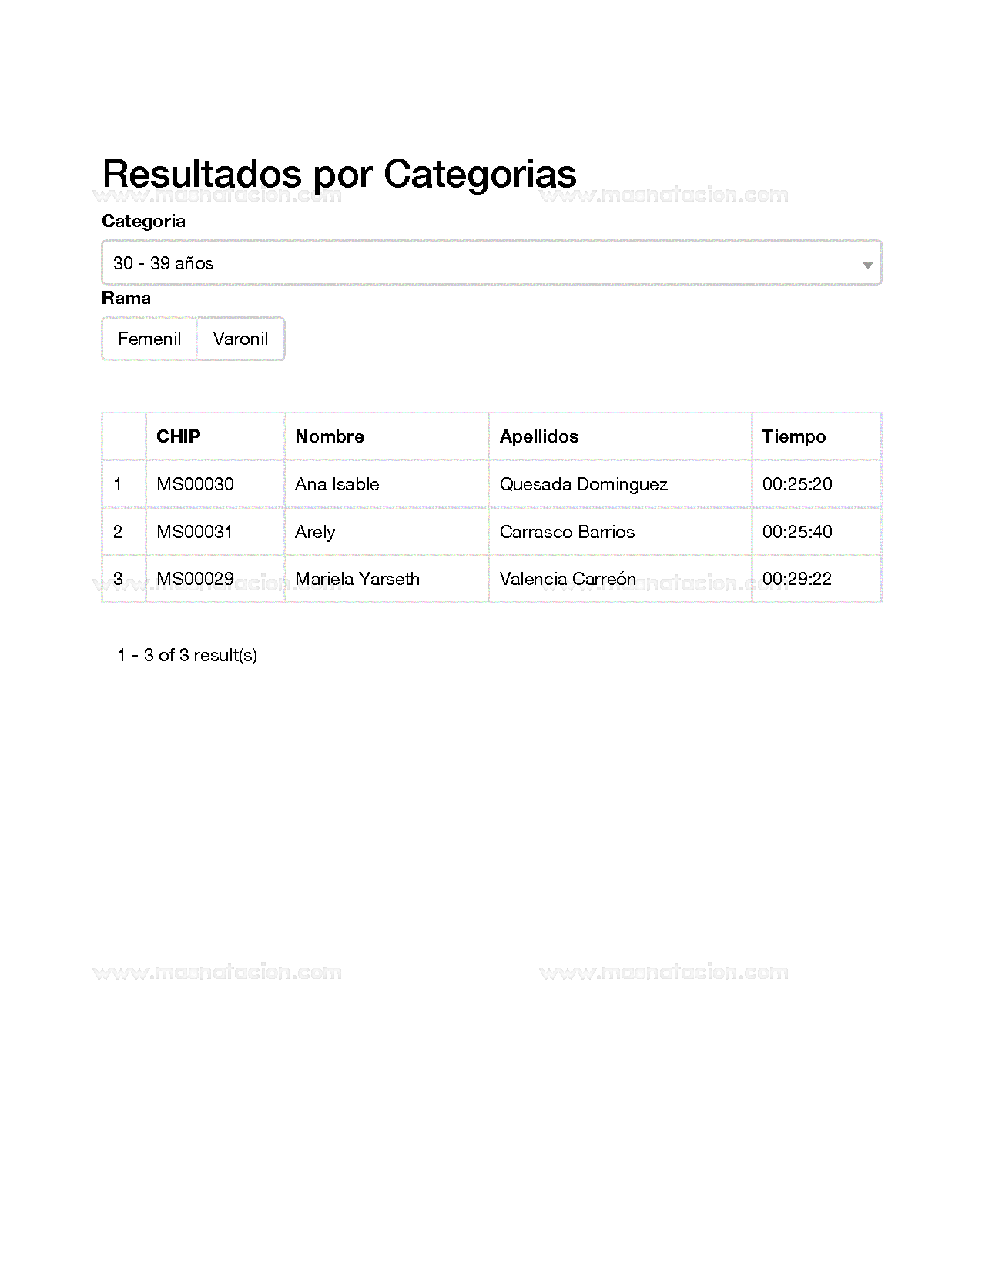Select the Femenil rama option

[x=149, y=339]
